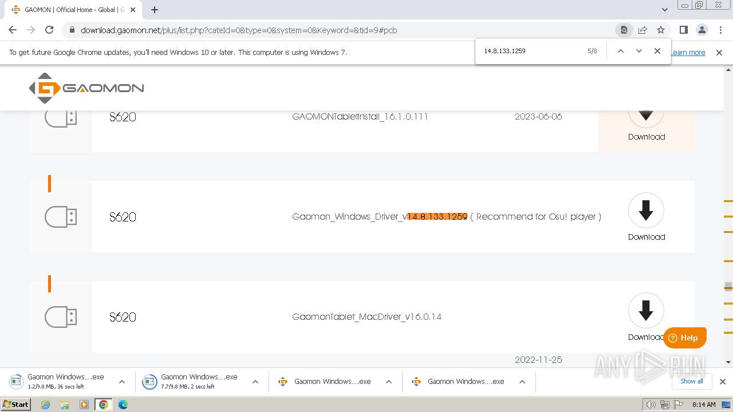Open the Learn more link

click(688, 52)
